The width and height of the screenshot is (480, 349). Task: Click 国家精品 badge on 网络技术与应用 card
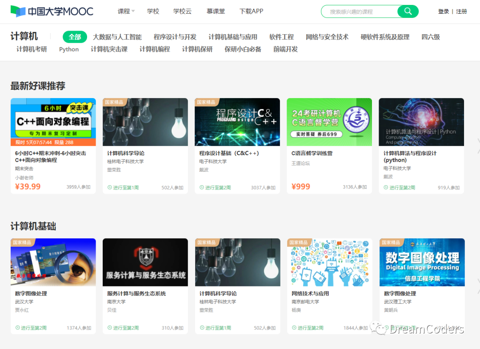[299, 242]
